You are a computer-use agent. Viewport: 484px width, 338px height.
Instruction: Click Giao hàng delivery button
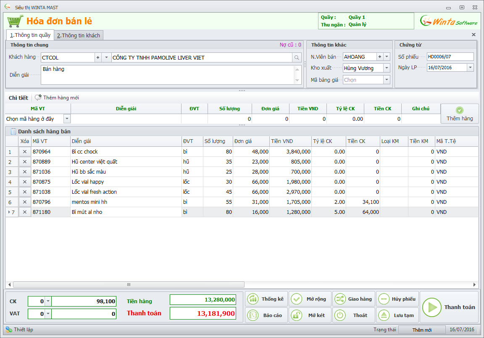[354, 299]
